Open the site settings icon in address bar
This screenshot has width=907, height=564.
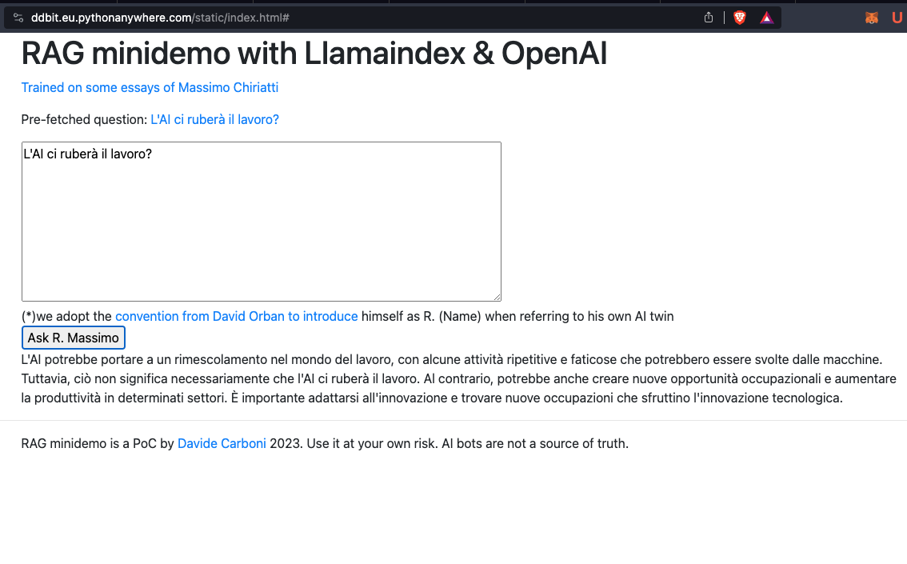(x=18, y=18)
